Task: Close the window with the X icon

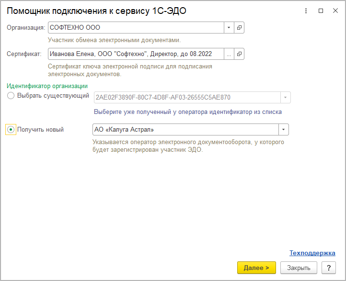Action: [335, 11]
